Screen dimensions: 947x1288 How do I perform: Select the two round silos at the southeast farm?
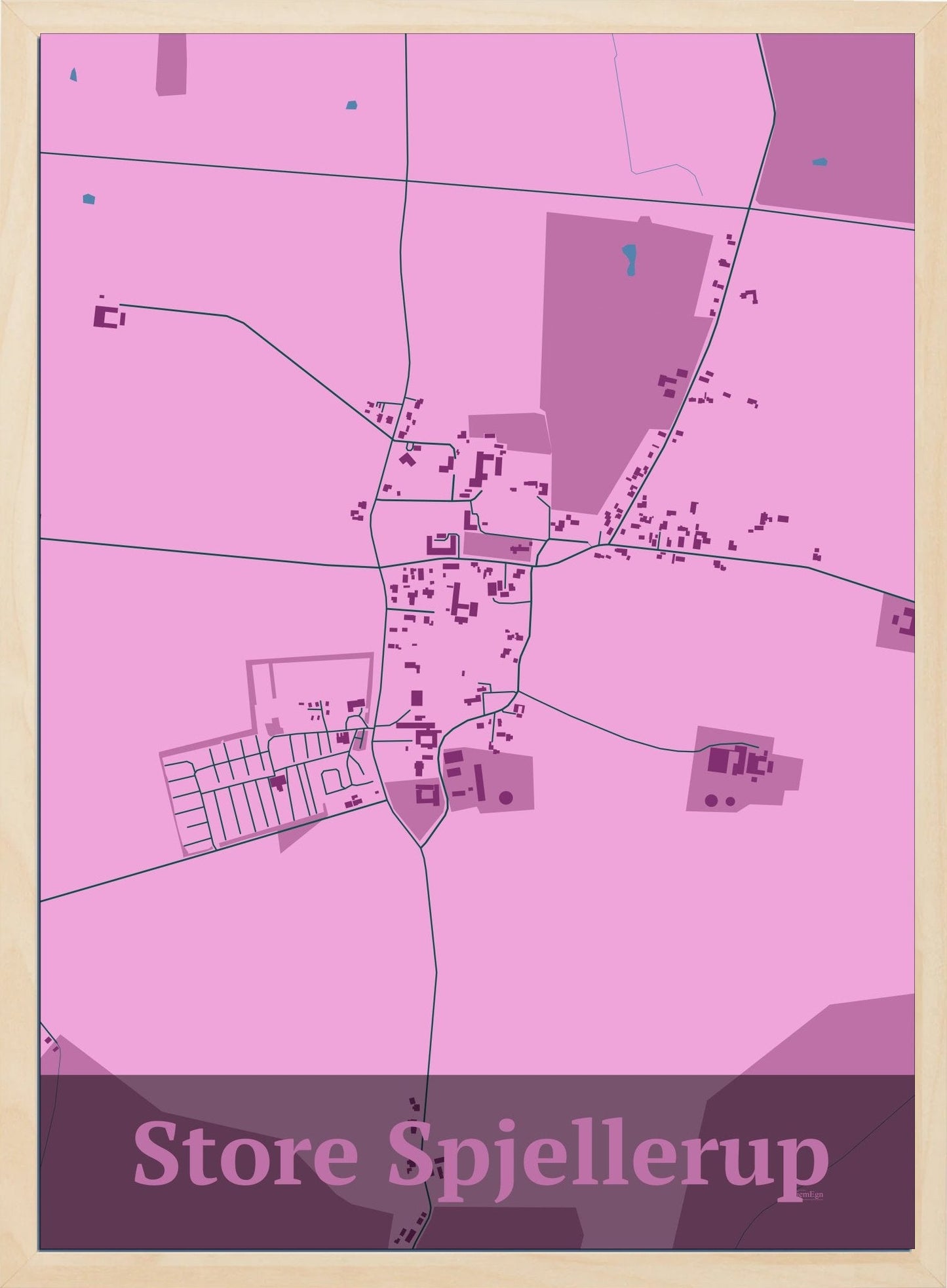[x=720, y=800]
